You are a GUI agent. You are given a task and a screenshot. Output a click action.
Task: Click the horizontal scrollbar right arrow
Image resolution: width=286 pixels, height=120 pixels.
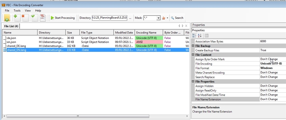(187, 116)
